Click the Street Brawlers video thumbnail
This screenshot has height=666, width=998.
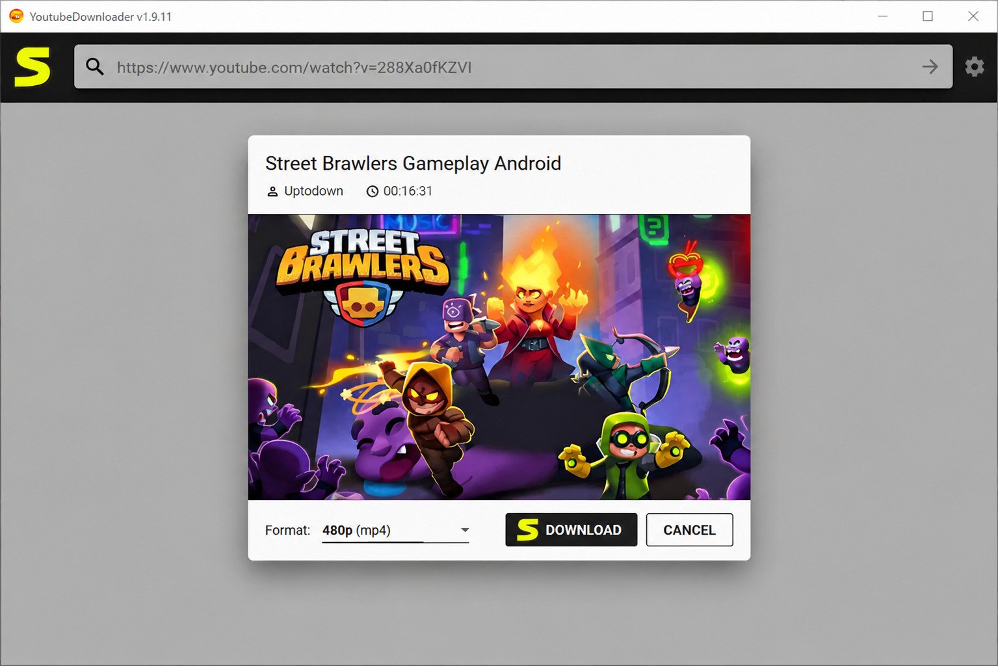pyautogui.click(x=499, y=357)
